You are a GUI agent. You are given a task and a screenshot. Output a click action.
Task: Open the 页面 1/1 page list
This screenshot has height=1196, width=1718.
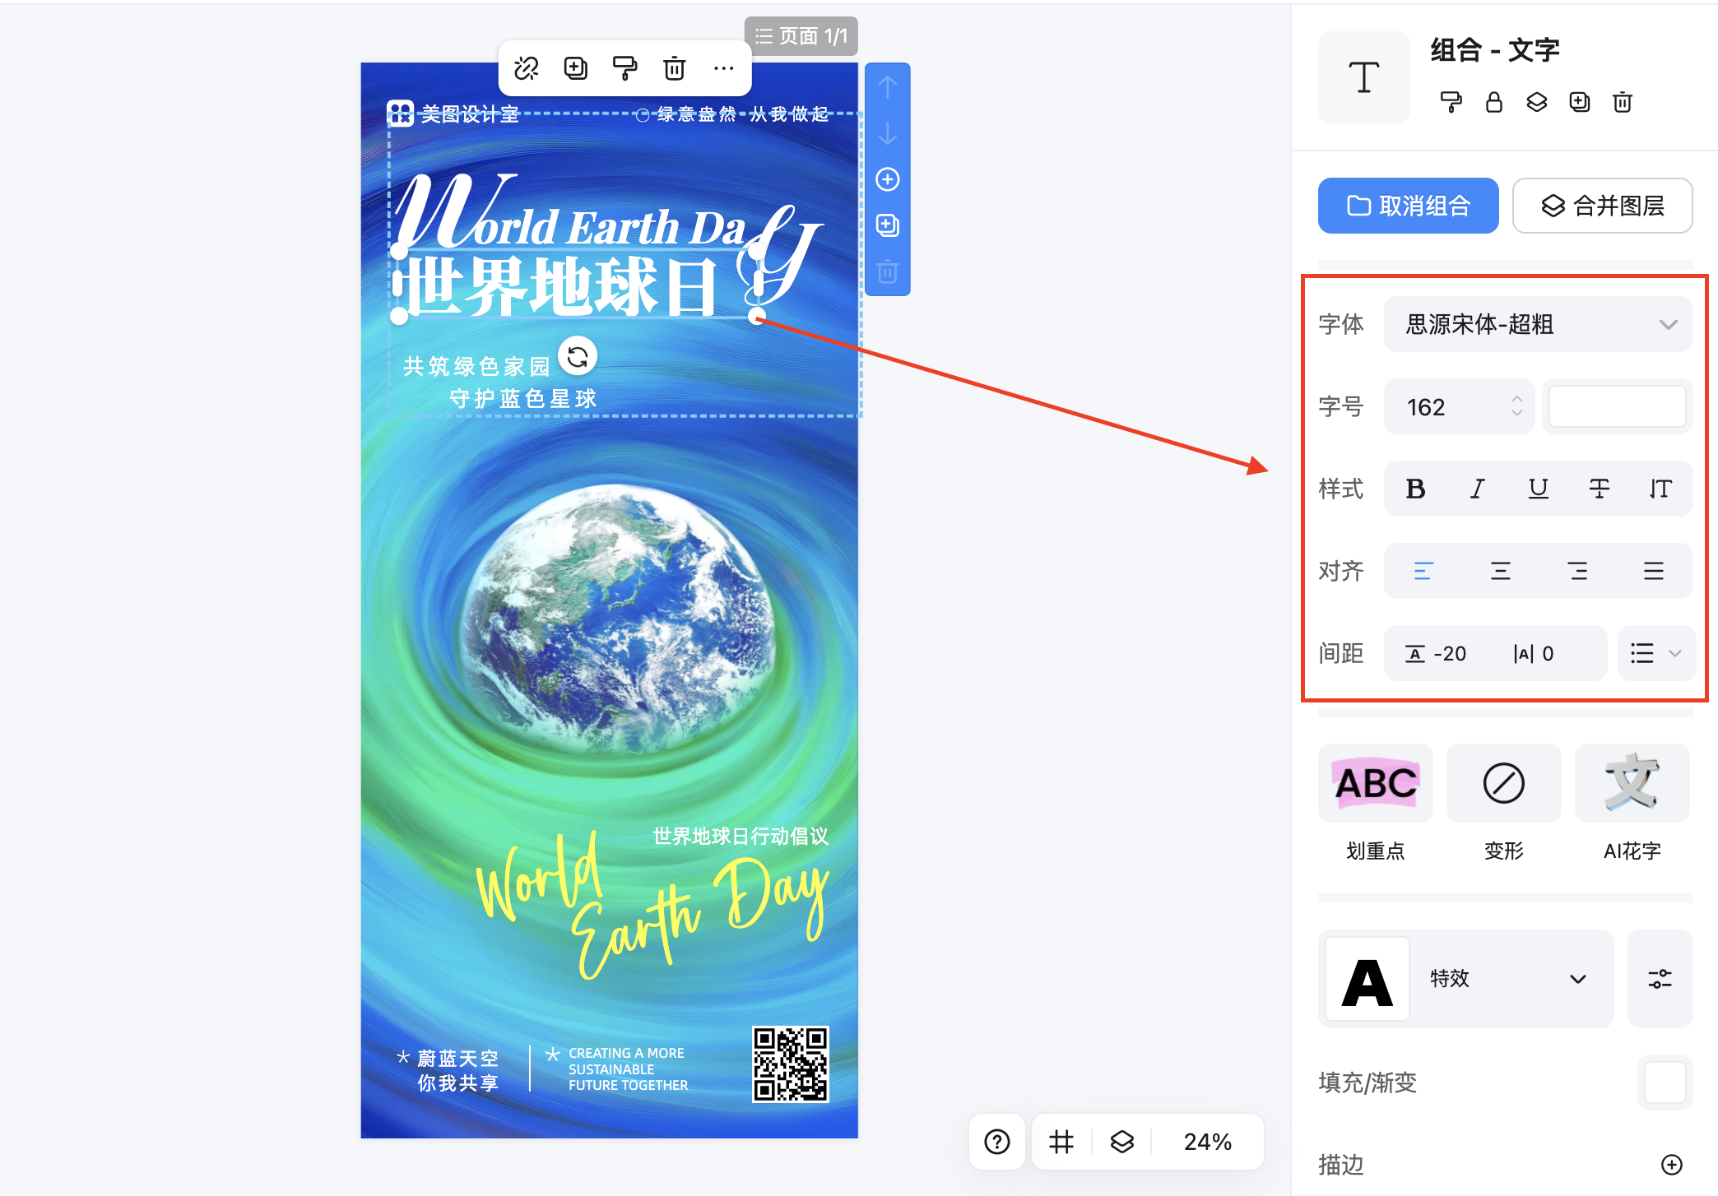801,36
